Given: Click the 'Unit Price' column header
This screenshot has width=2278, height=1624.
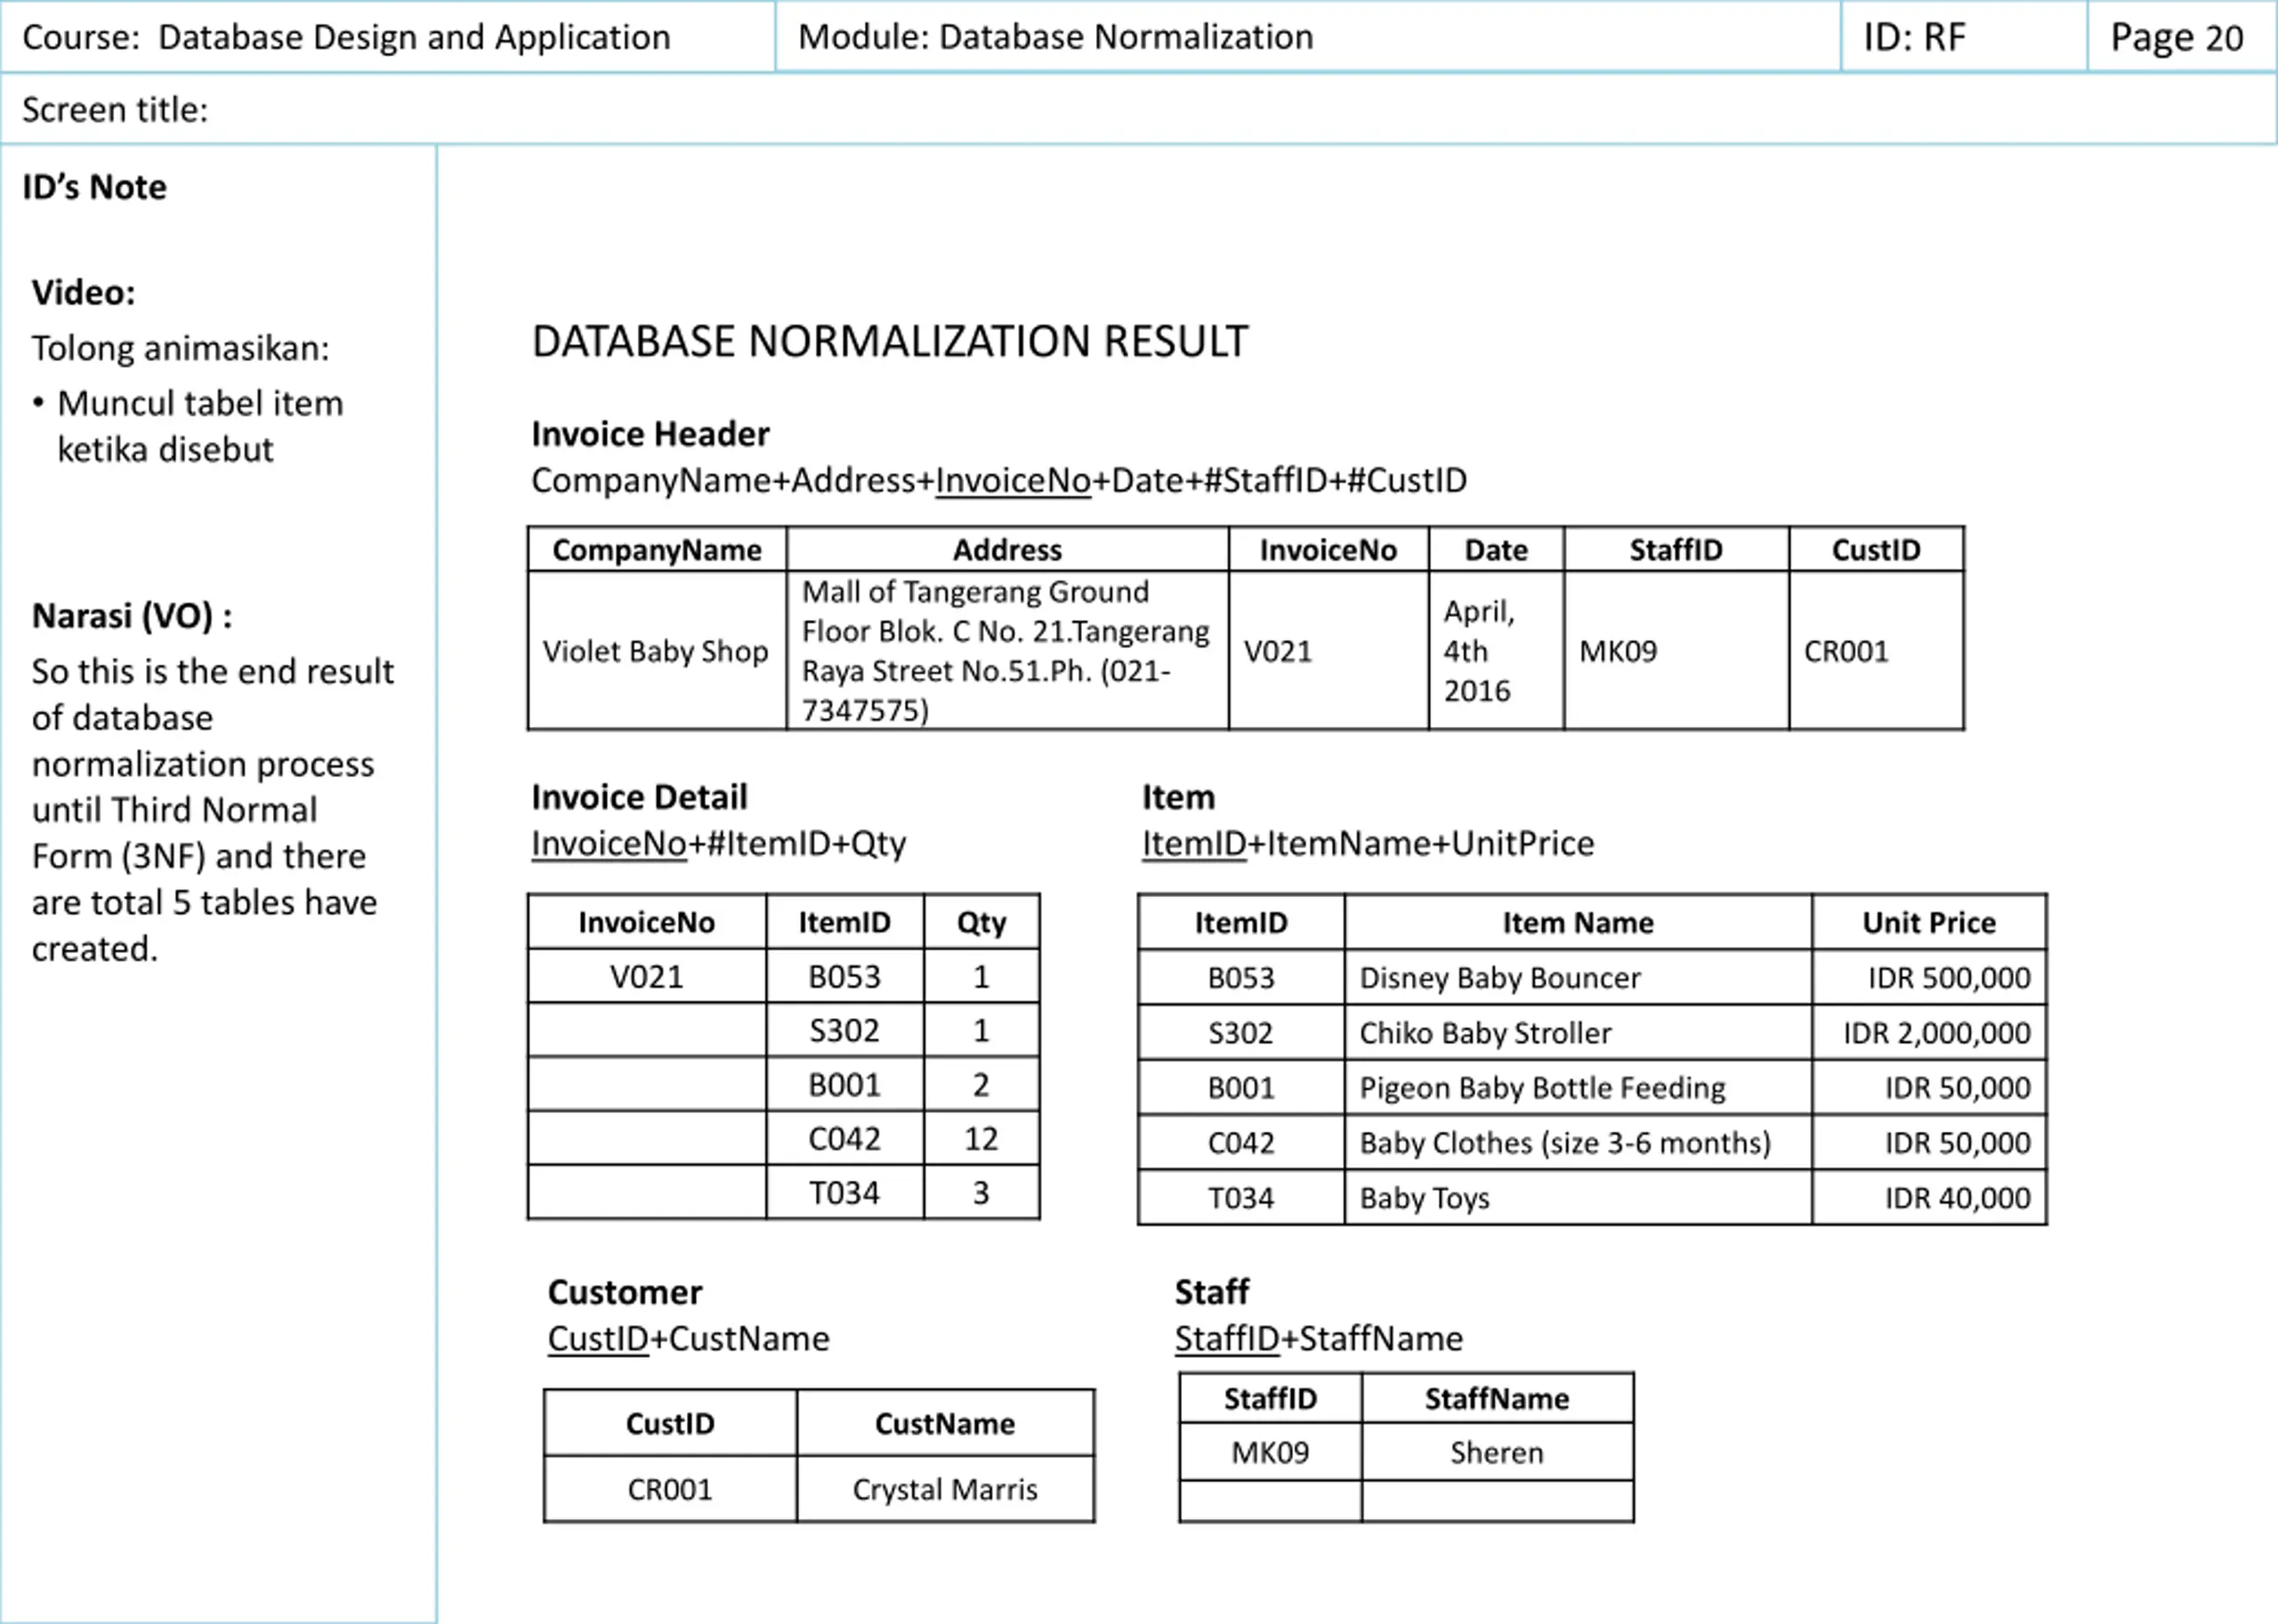Looking at the screenshot, I should (x=1929, y=922).
